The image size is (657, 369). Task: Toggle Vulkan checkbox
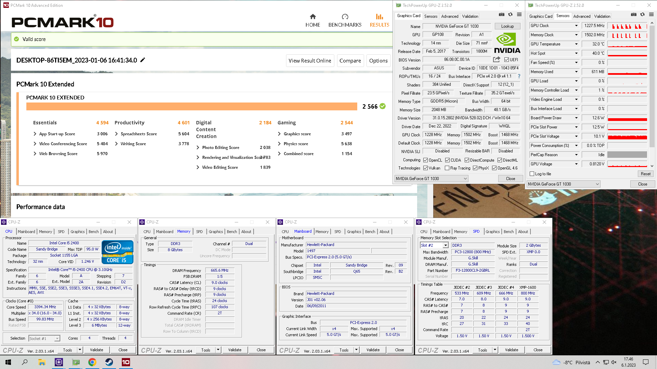[x=426, y=168]
